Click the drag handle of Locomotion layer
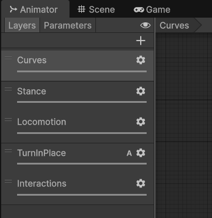Screen dimensions: 212x218 [8, 119]
